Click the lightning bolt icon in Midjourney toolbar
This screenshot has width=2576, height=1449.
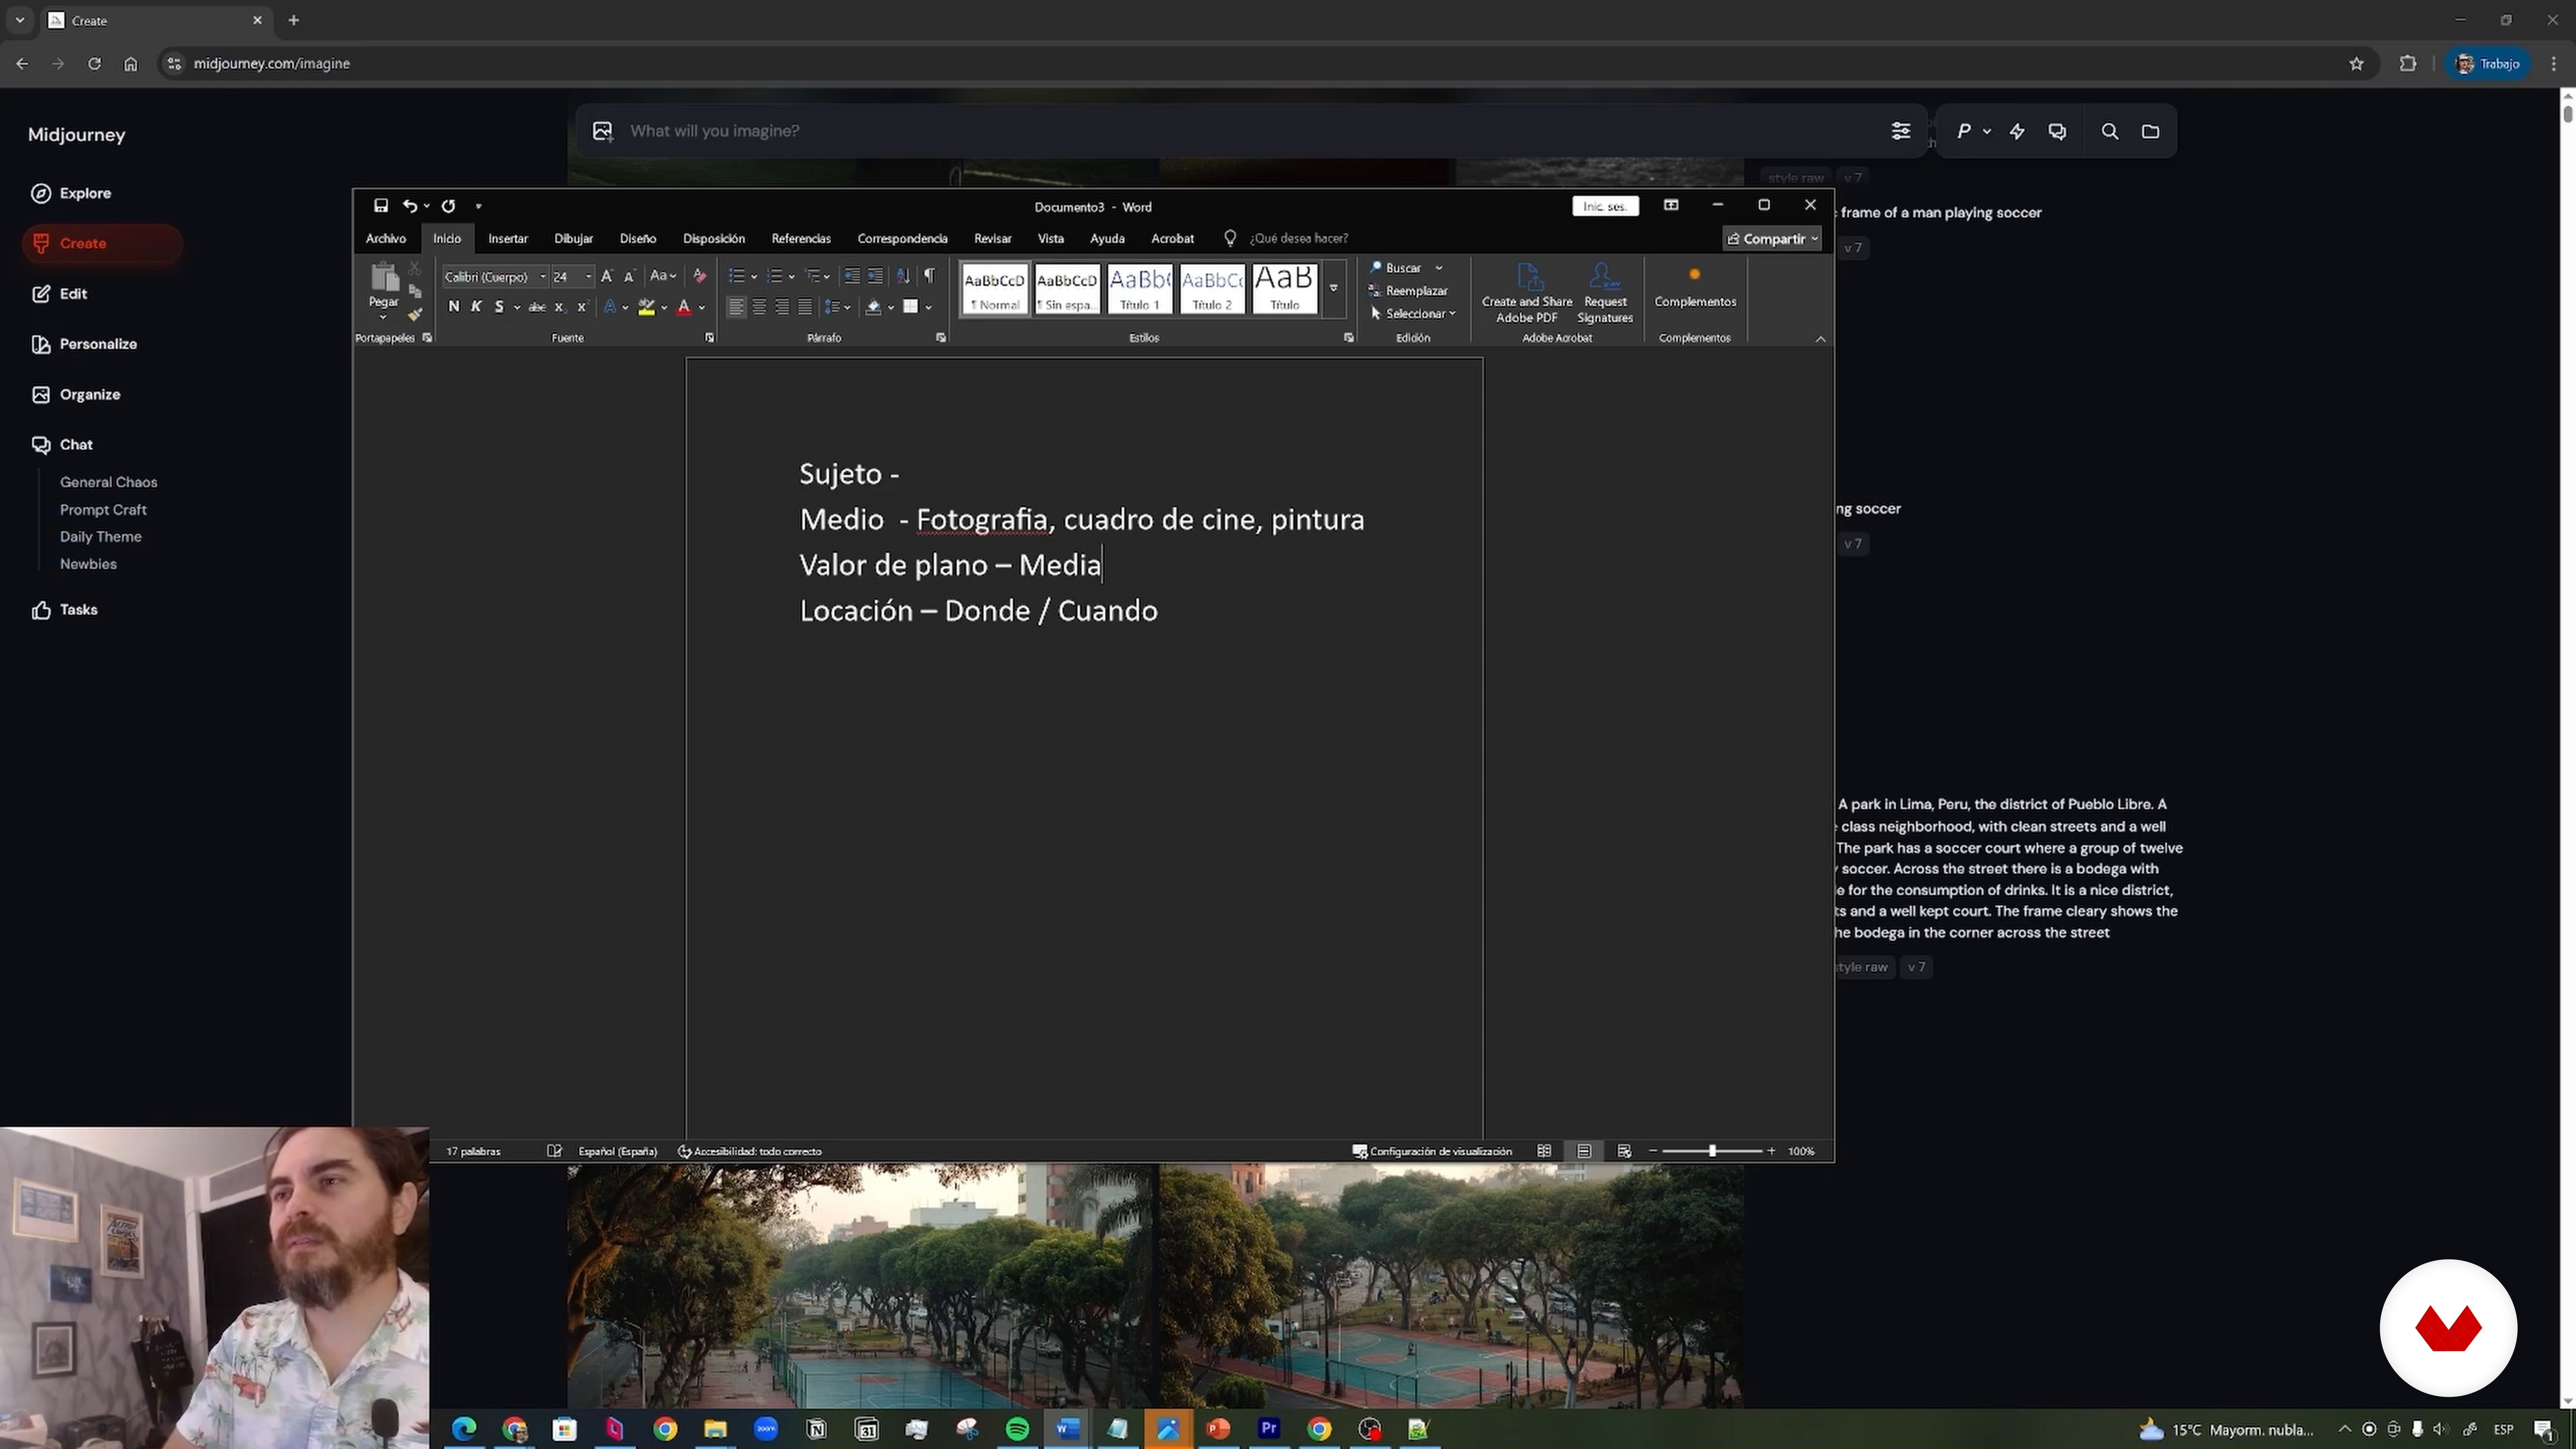(x=2017, y=131)
